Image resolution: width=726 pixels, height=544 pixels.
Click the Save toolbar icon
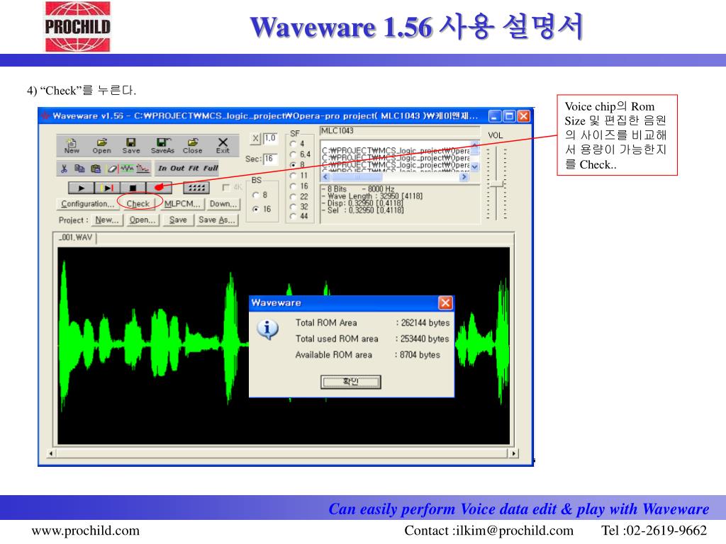[x=131, y=146]
